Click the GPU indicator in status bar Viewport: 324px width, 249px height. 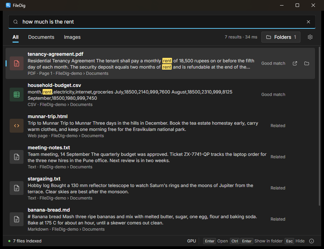click(191, 241)
